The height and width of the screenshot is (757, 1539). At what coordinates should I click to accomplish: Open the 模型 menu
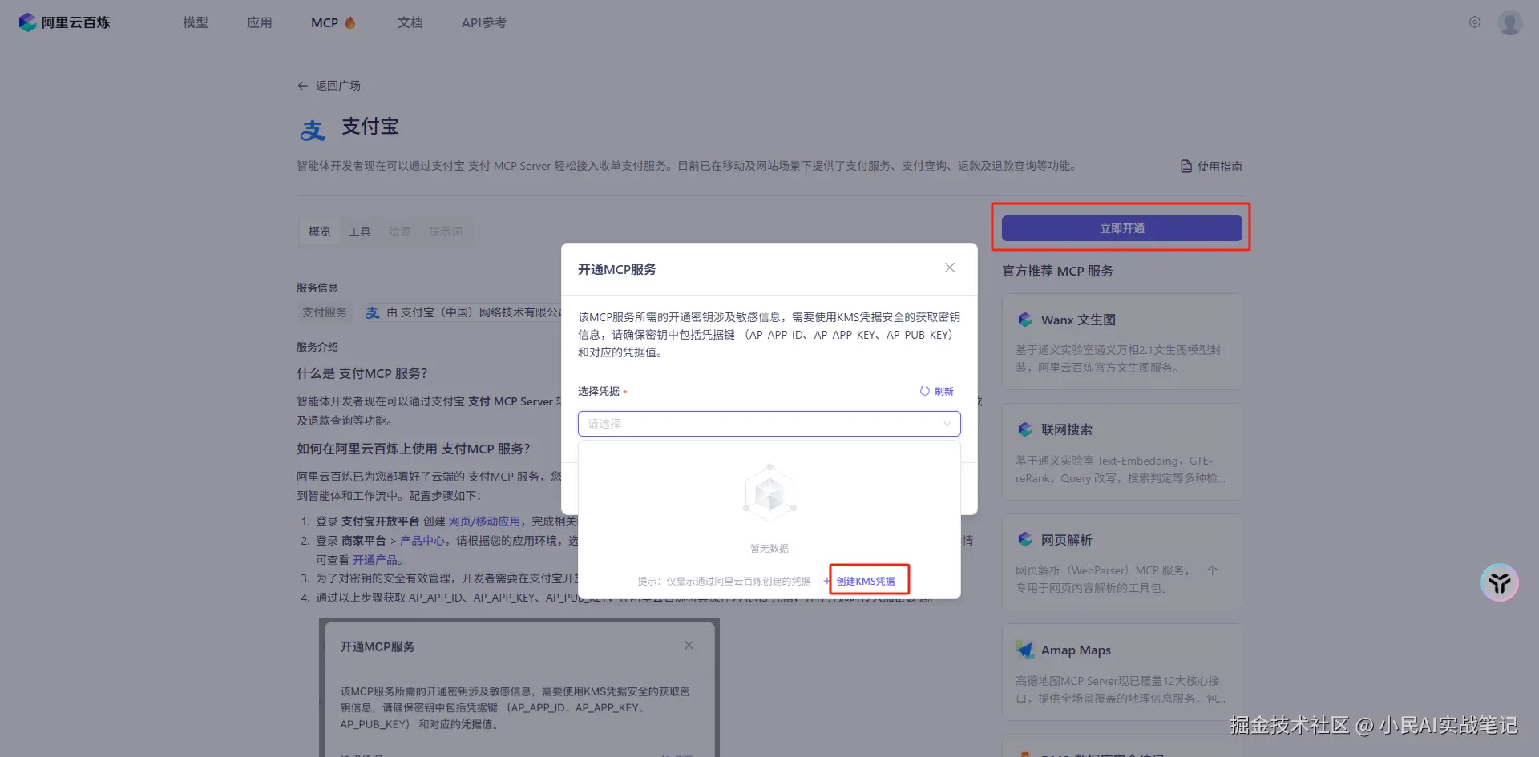196,22
